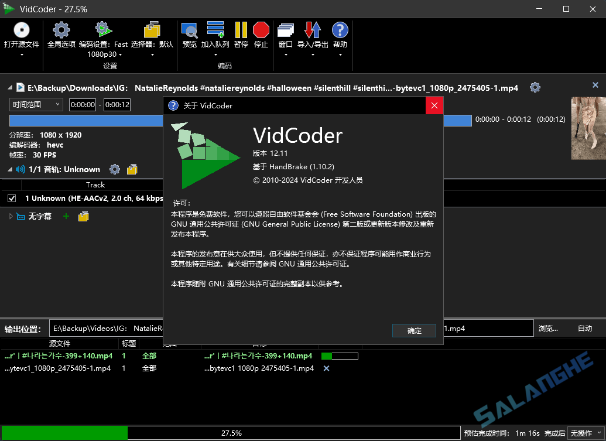The image size is (606, 441).
Task: Click the video preview thumbnail on the right
Action: coord(588,128)
